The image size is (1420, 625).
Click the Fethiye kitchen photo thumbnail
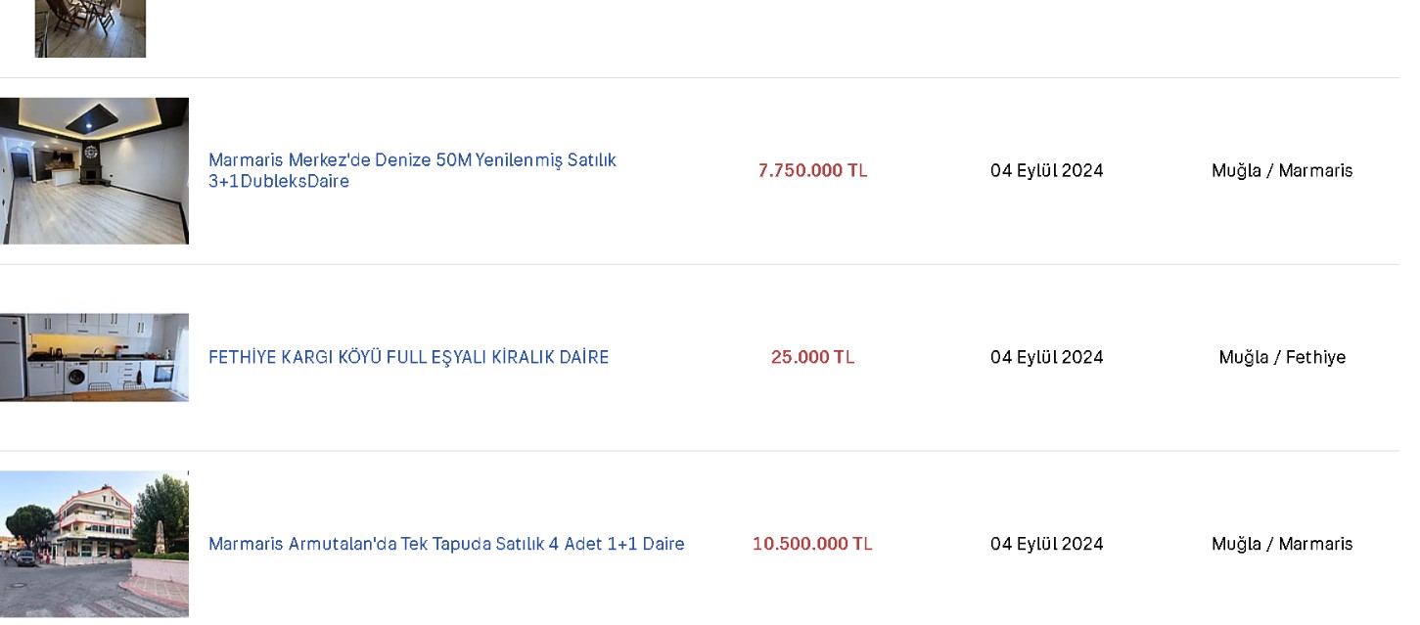click(x=94, y=357)
